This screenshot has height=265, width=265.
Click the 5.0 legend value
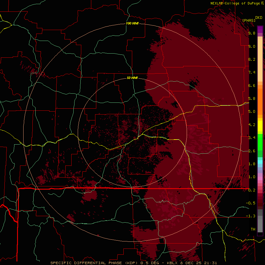252,112
